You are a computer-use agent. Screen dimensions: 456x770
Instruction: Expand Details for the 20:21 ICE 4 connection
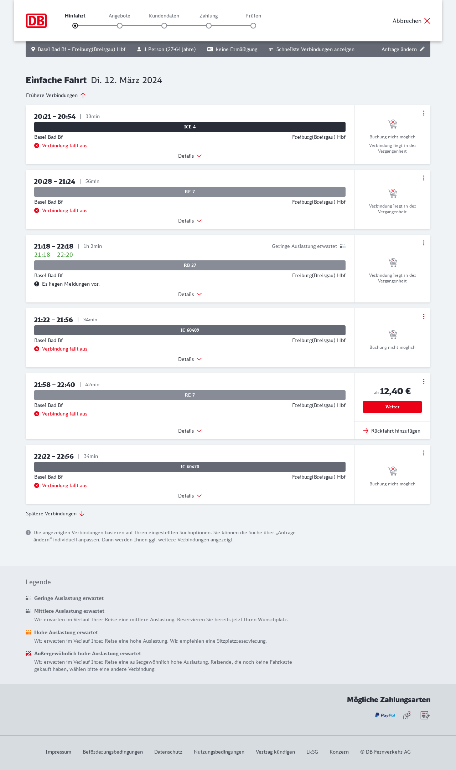pyautogui.click(x=190, y=156)
